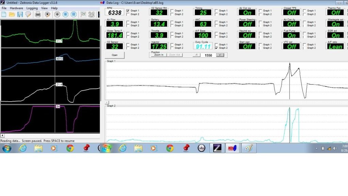The height and width of the screenshot is (196, 348).
Task: Click the -1 position step button
Action: click(x=196, y=55)
